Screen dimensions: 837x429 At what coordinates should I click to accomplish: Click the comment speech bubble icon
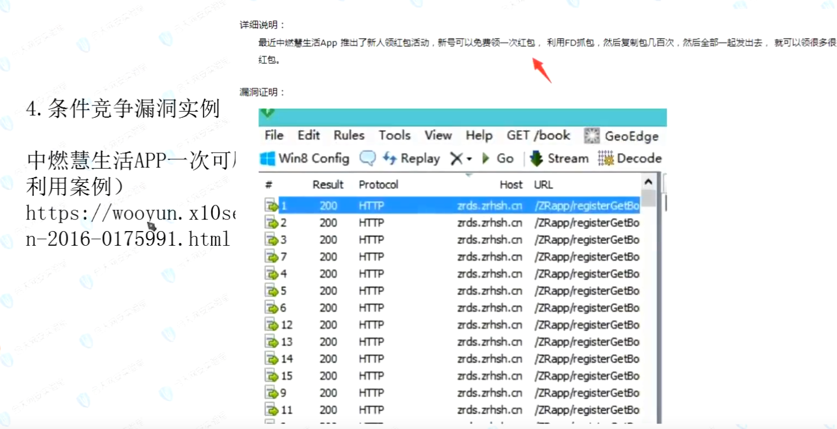coord(368,158)
